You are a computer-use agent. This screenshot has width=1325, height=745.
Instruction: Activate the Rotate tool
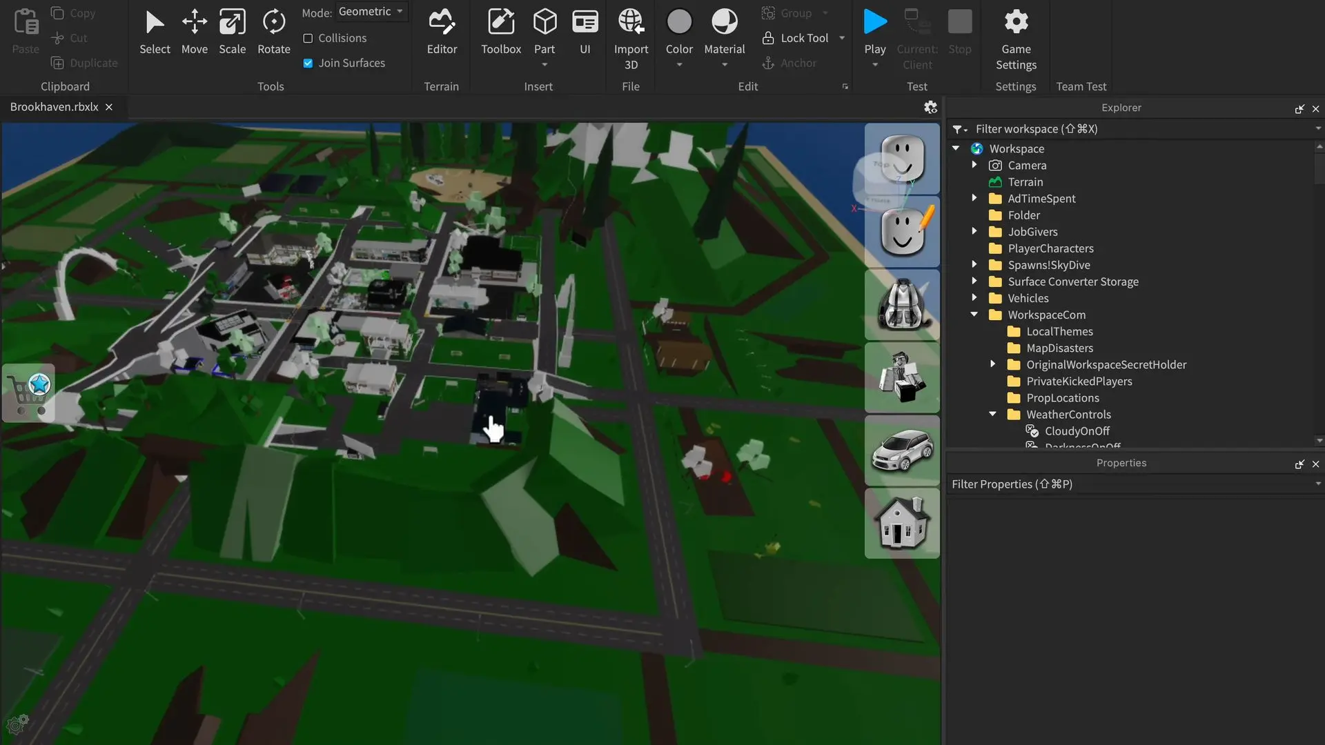(274, 32)
